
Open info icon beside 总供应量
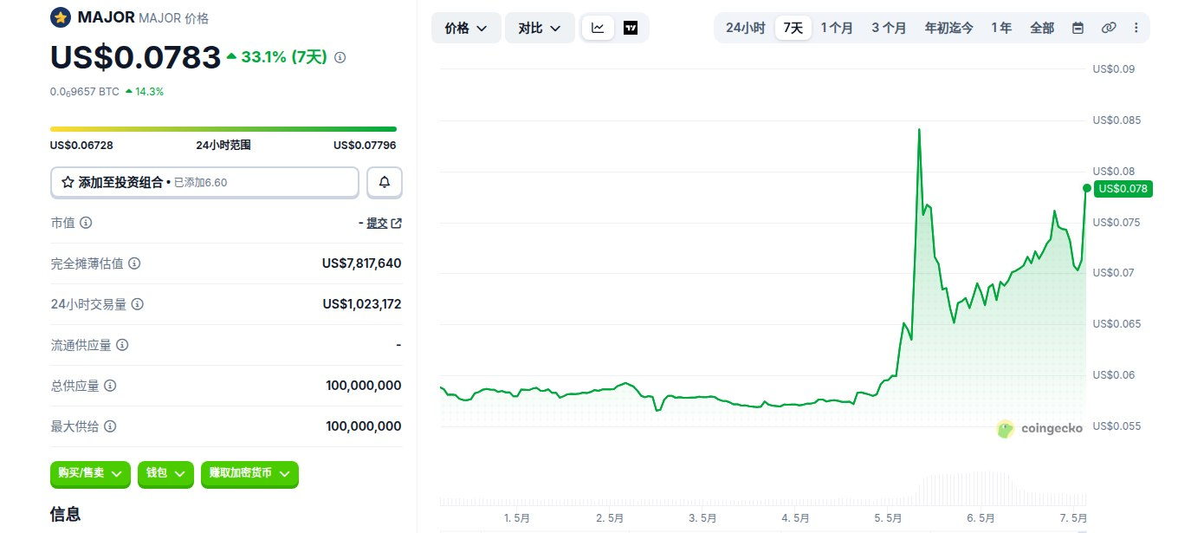pyautogui.click(x=110, y=386)
